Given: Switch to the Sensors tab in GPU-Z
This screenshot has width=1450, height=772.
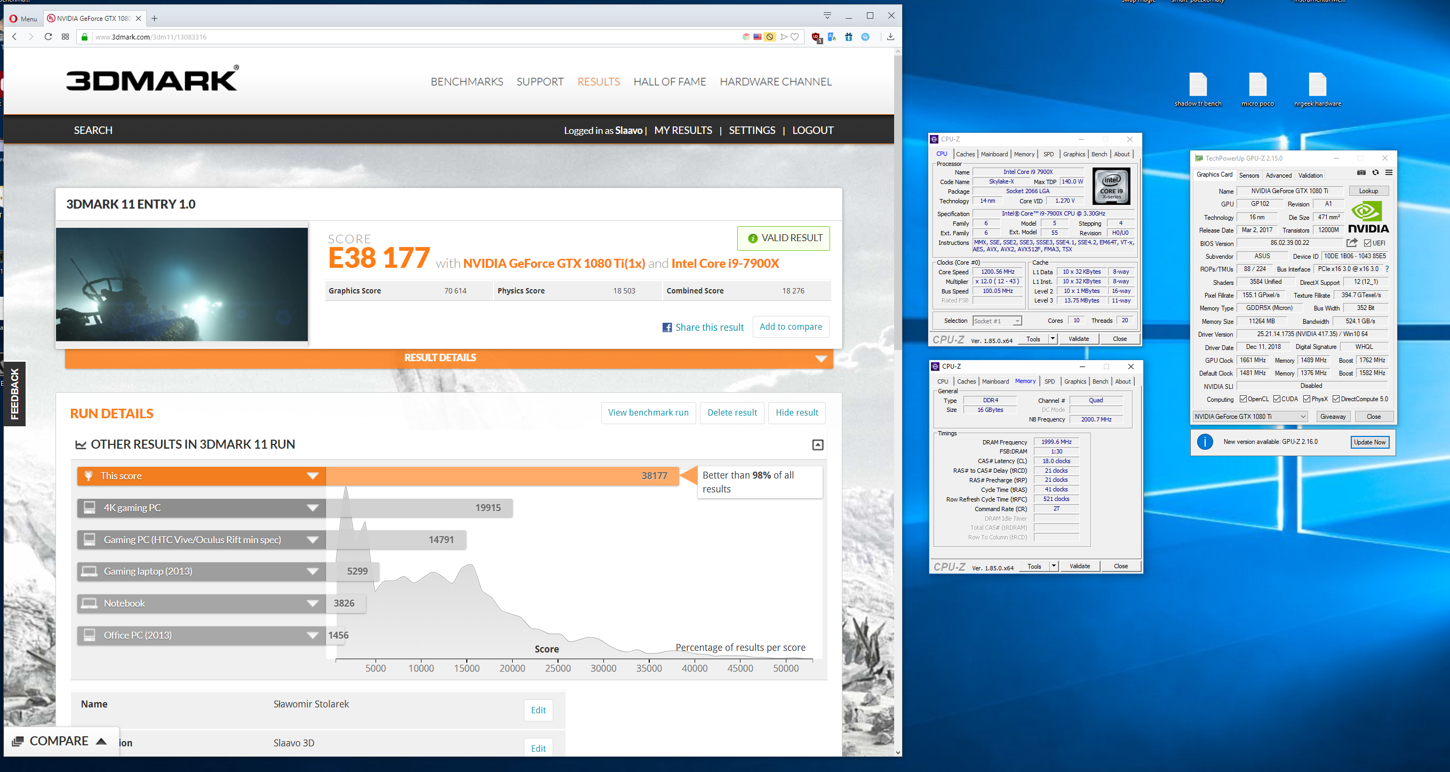Looking at the screenshot, I should click(x=1249, y=176).
